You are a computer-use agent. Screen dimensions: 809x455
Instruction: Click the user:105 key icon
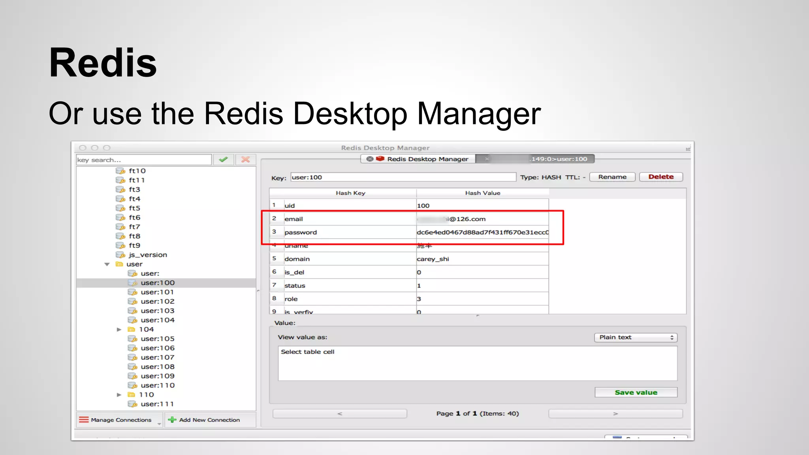click(x=132, y=339)
